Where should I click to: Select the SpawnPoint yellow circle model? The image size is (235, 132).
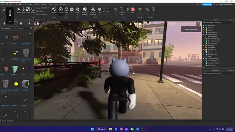coord(16,84)
